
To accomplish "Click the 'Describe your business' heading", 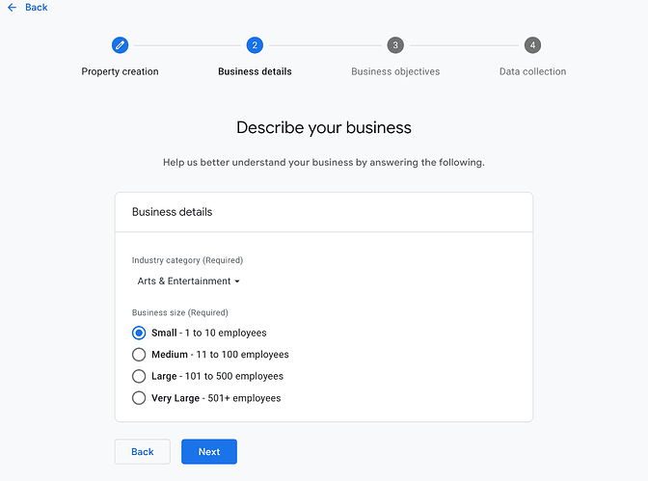I will point(324,127).
